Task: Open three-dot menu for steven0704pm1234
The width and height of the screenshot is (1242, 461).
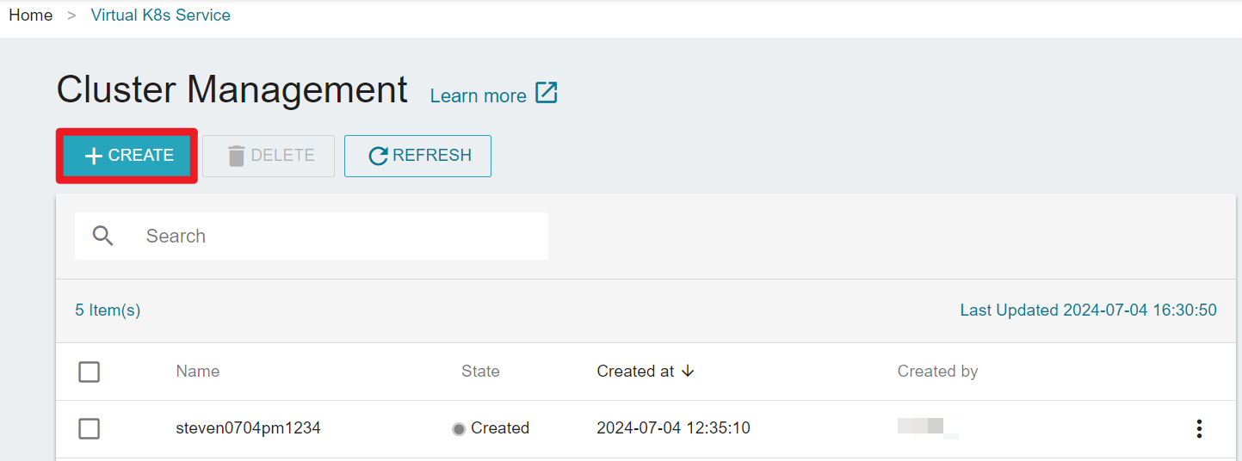Action: 1199,428
